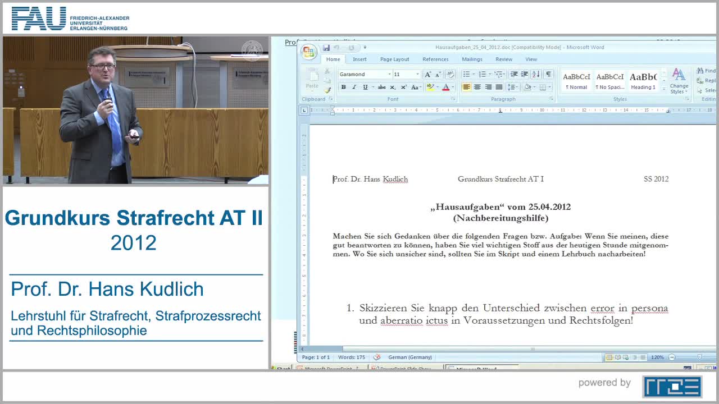
Task: Toggle numbered list formatting
Action: click(482, 74)
